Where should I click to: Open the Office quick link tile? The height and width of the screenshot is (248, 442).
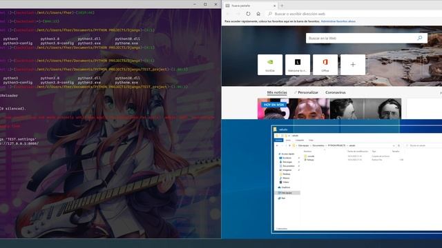click(x=325, y=65)
